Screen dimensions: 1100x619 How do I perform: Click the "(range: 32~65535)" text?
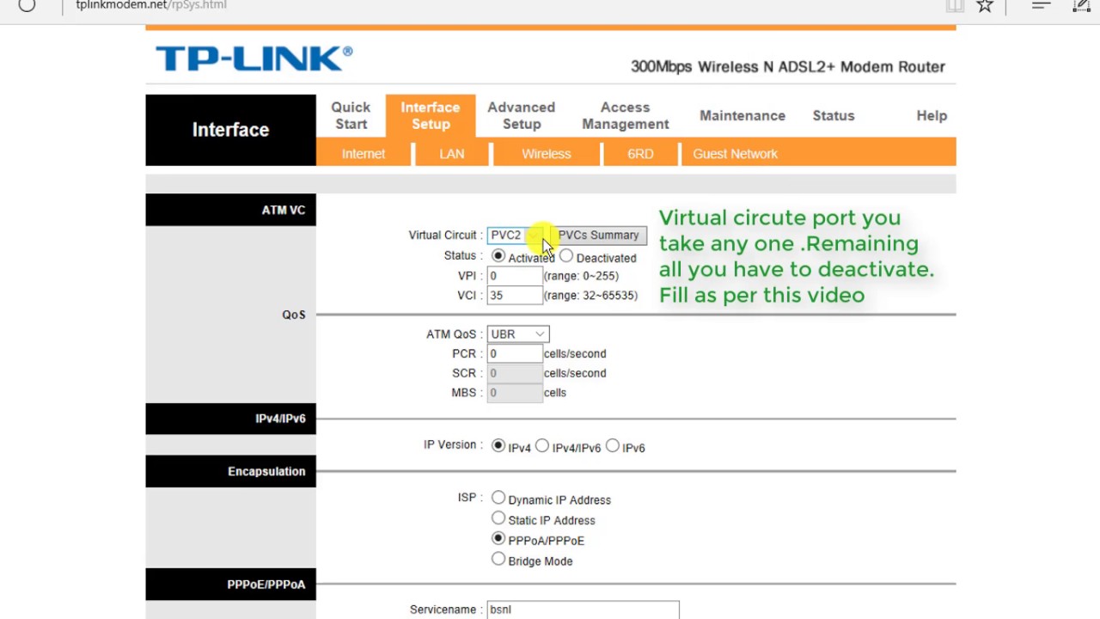point(590,296)
